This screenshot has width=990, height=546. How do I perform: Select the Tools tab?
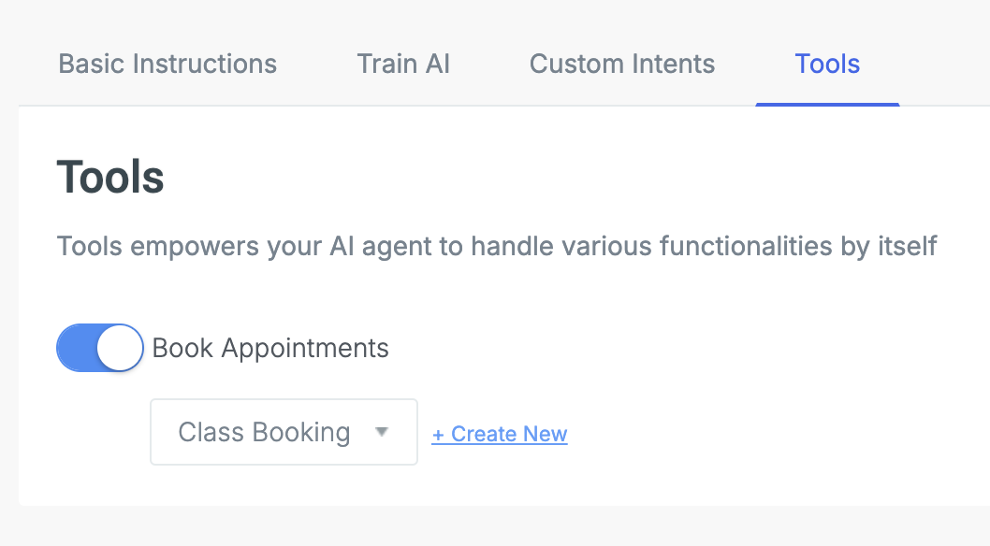coord(827,65)
